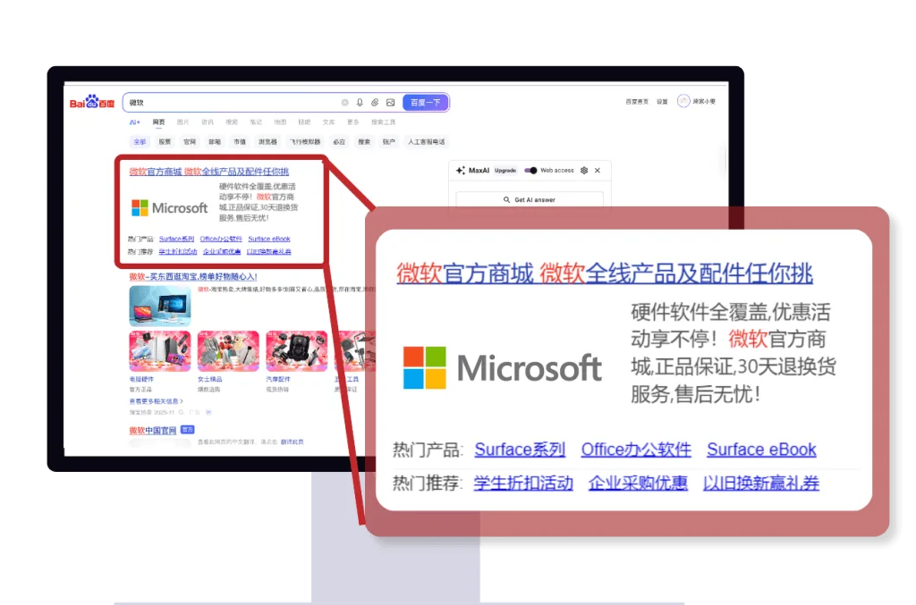This screenshot has width=916, height=605.
Task: Click the MaxAI Upgrade button
Action: pos(505,171)
